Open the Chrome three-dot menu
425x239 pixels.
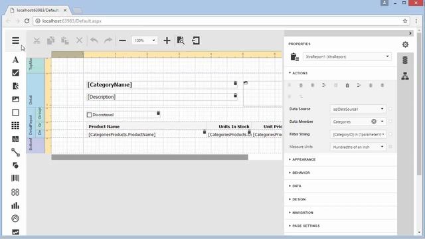coord(416,21)
